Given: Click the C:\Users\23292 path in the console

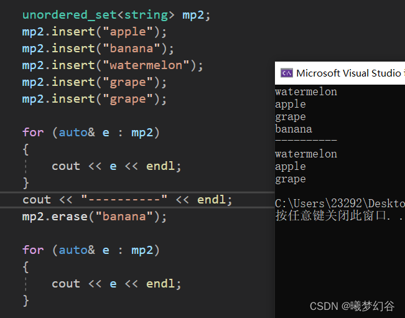Looking at the screenshot, I should (x=340, y=203).
